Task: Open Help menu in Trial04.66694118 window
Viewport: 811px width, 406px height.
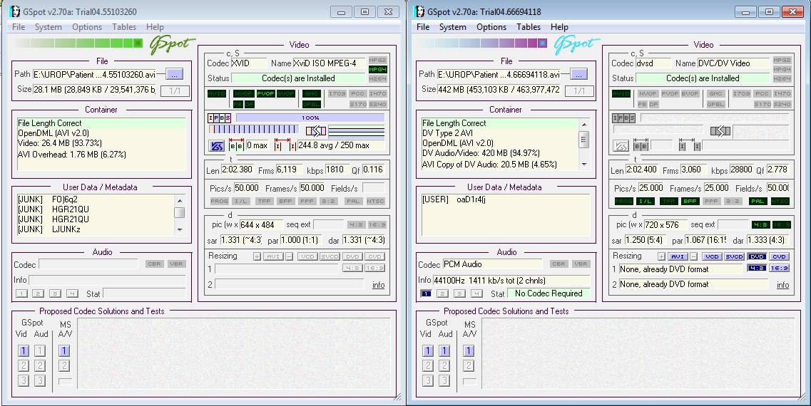Action: 559,27
